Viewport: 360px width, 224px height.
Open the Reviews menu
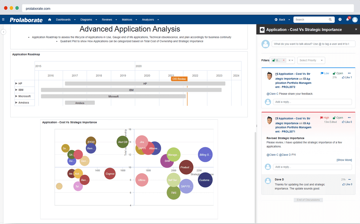[x=109, y=19]
